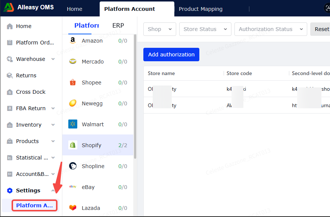The width and height of the screenshot is (330, 217).
Task: Expand the Warehouse menu chevron
Action: (x=53, y=59)
